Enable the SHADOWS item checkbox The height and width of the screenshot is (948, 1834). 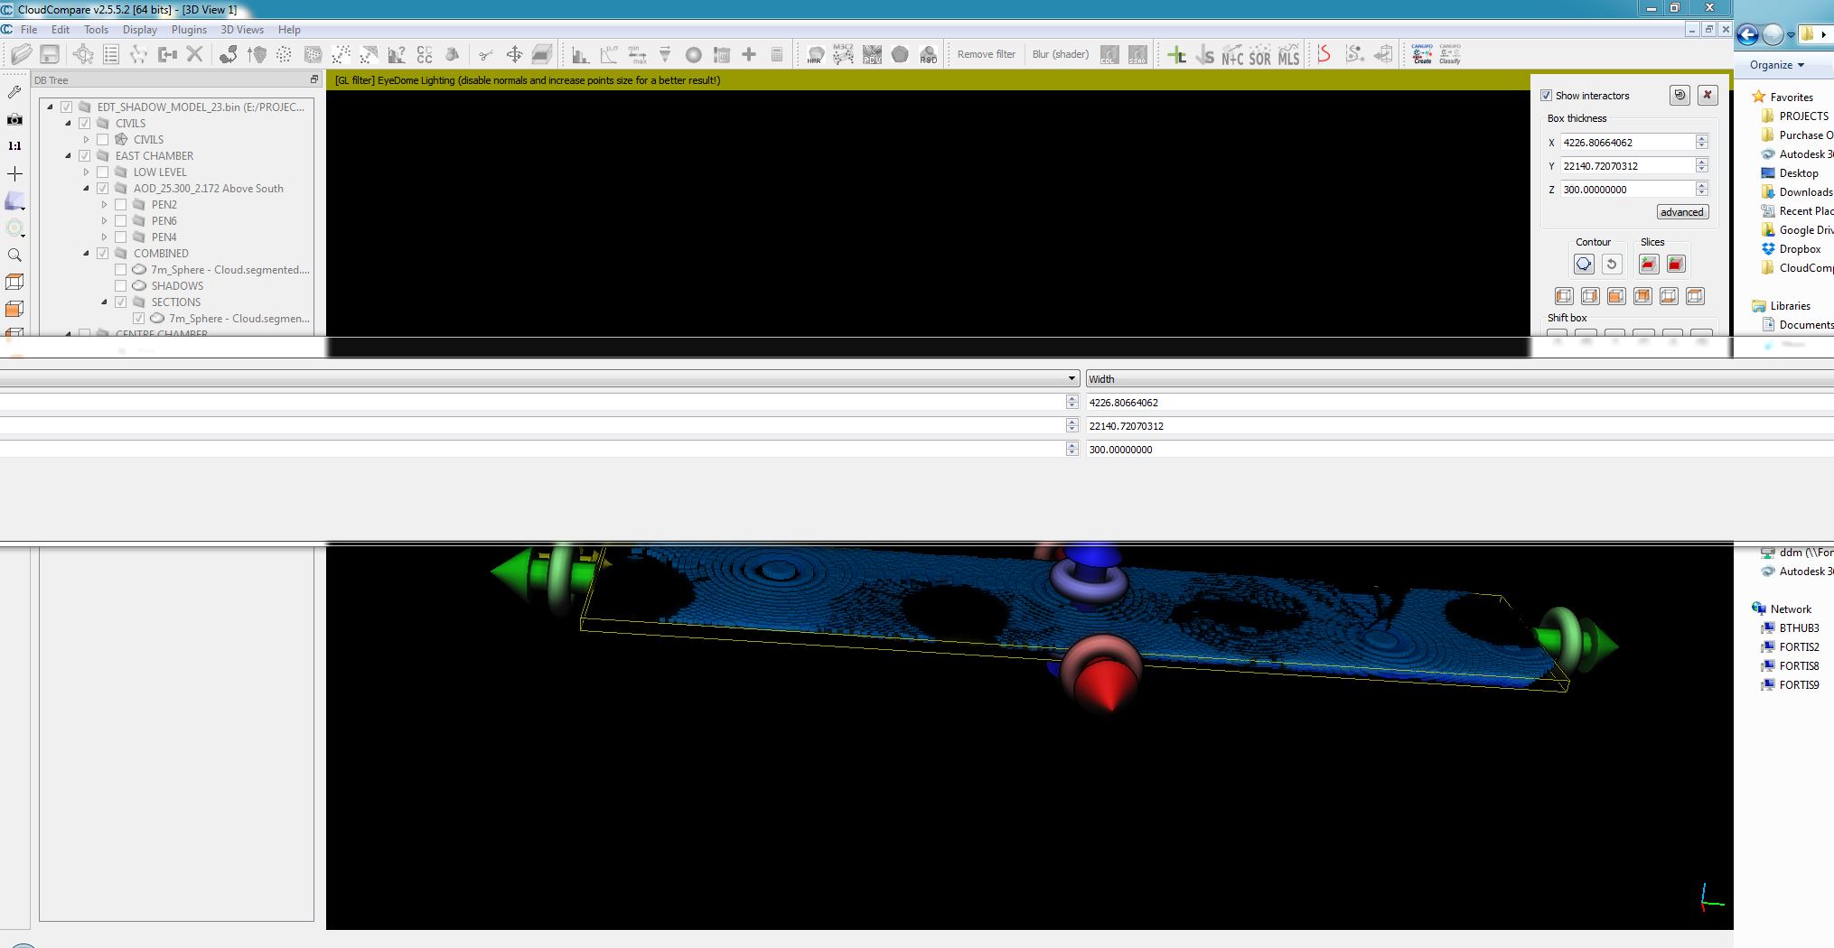pyautogui.click(x=121, y=286)
